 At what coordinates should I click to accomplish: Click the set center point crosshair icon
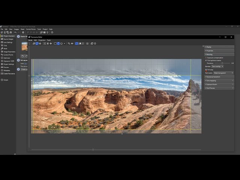(x=40, y=43)
